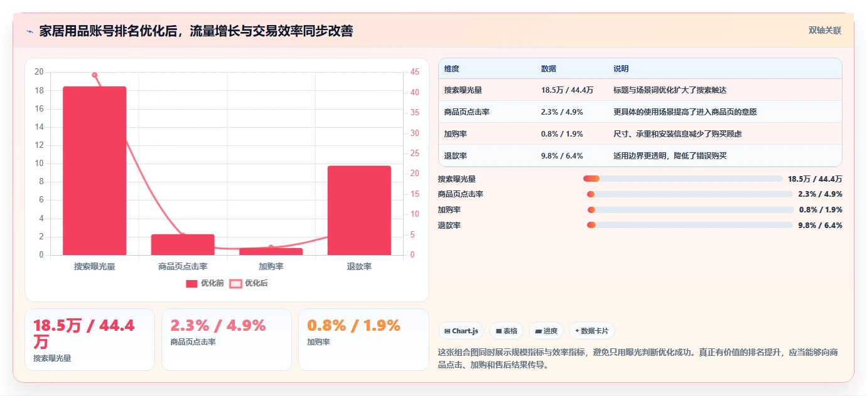The height and width of the screenshot is (396, 867).
Task: Click the right-axis value 45
Action: tap(415, 72)
